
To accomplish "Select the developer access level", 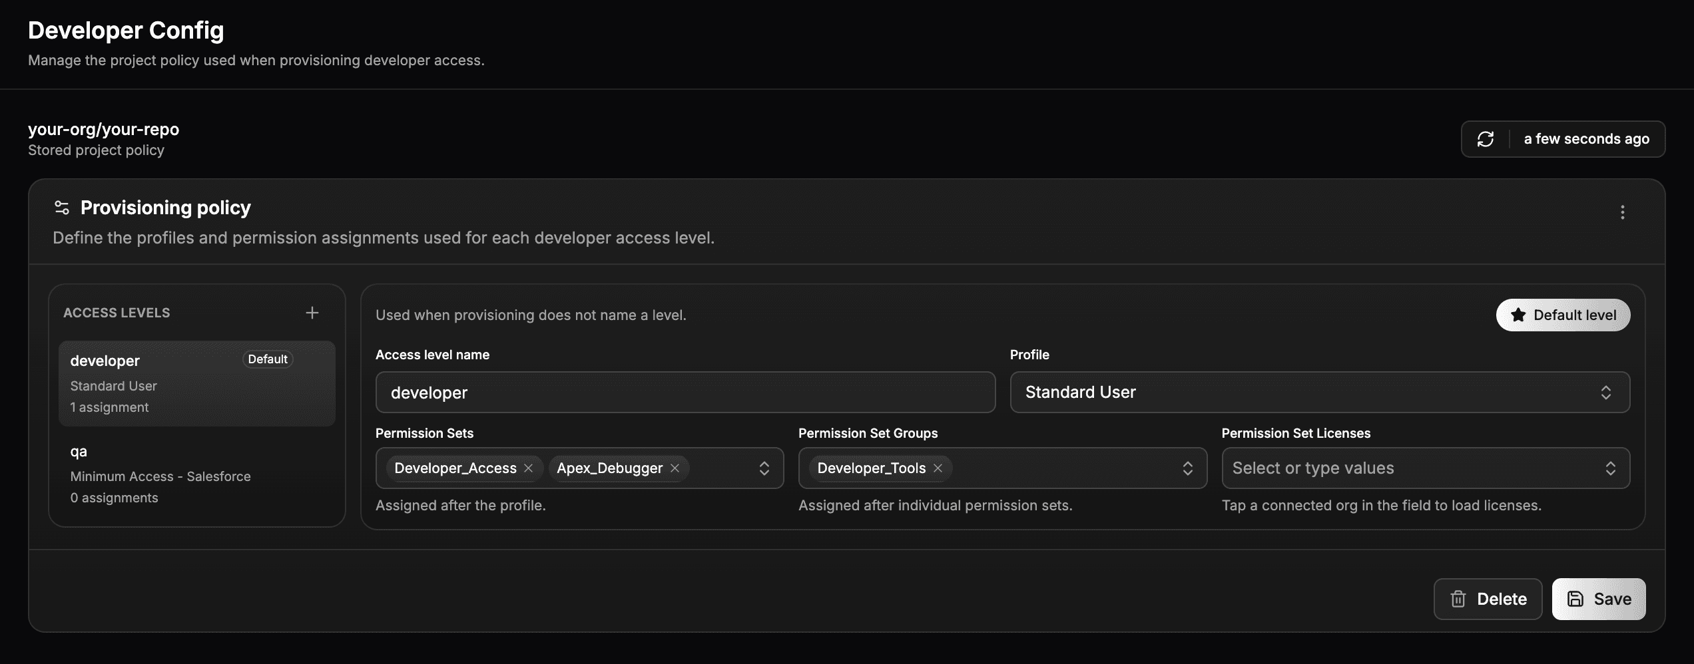I will (197, 384).
